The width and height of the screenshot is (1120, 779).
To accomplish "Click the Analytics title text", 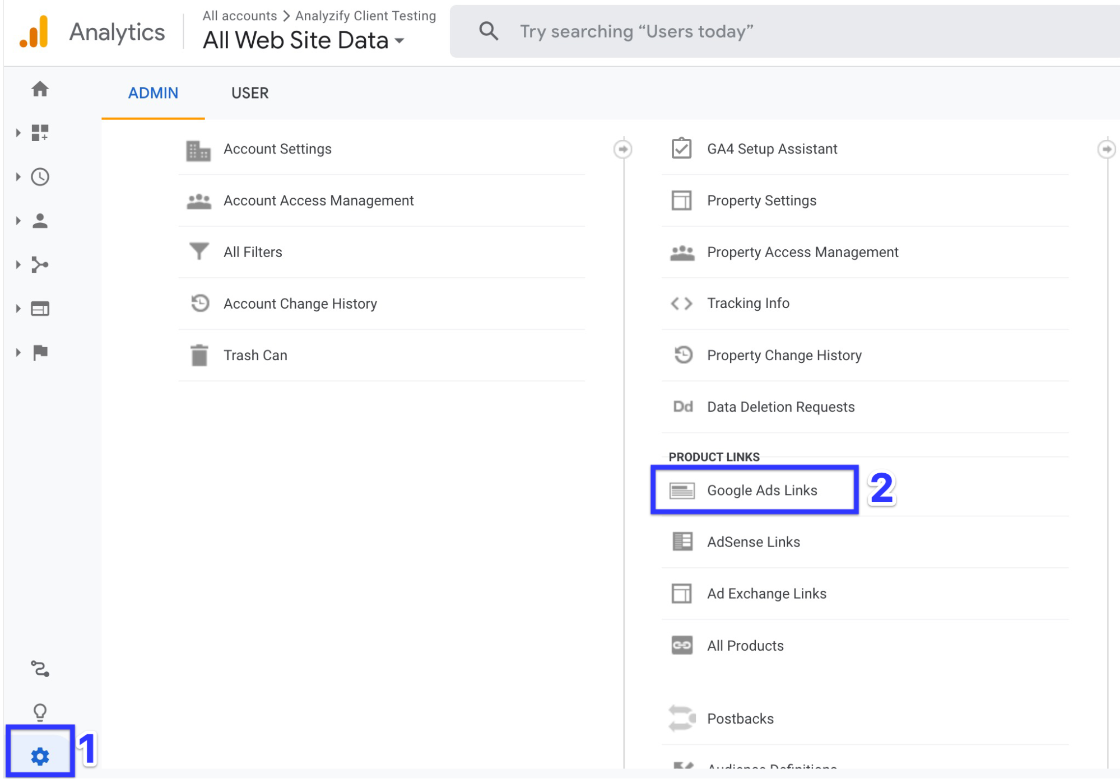I will click(x=117, y=32).
